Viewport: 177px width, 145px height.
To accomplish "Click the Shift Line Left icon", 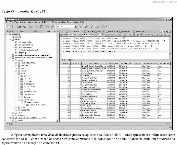I will tap(157, 35).
